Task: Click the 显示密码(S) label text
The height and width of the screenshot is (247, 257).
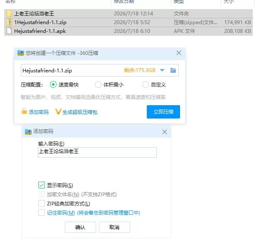Action: pos(60,185)
